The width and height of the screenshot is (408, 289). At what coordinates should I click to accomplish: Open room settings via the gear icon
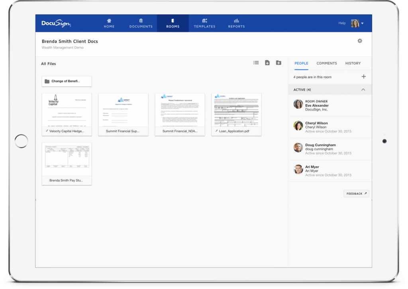pyautogui.click(x=360, y=41)
